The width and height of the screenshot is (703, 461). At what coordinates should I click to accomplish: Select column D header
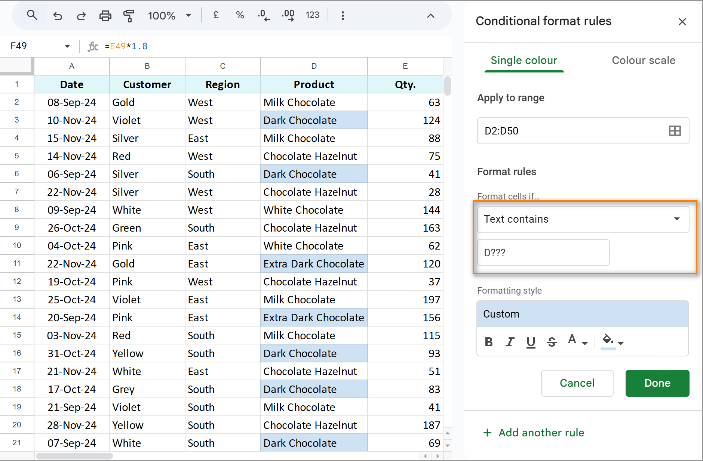[x=314, y=66]
